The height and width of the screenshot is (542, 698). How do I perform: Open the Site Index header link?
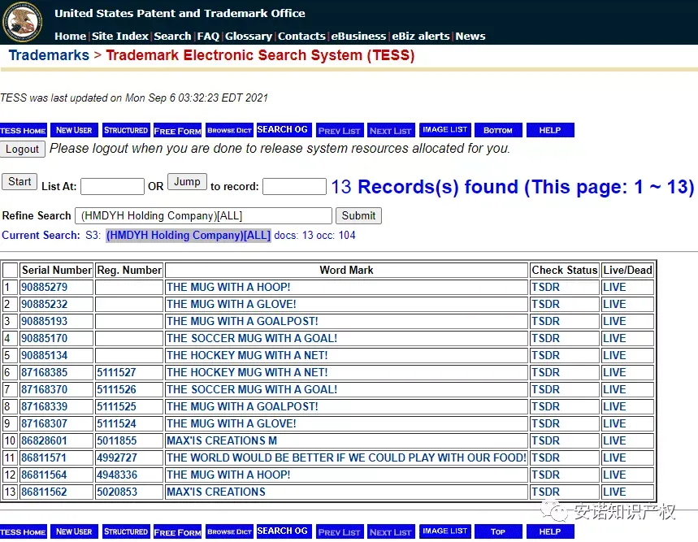click(119, 36)
